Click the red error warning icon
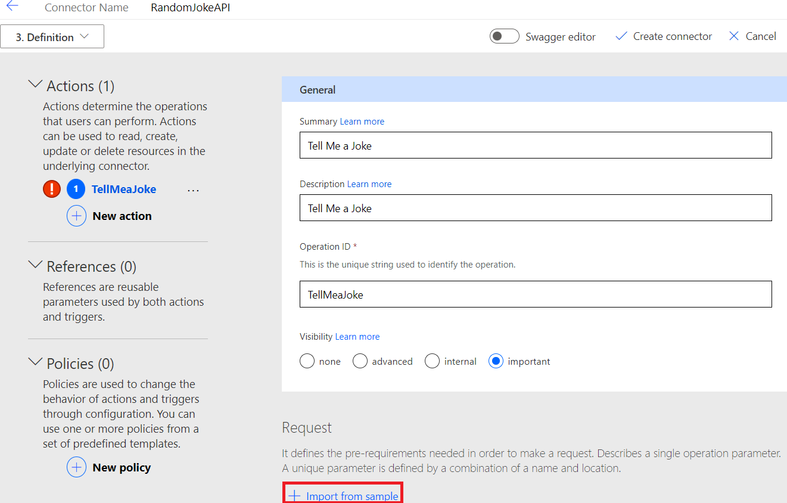The height and width of the screenshot is (503, 787). [52, 189]
